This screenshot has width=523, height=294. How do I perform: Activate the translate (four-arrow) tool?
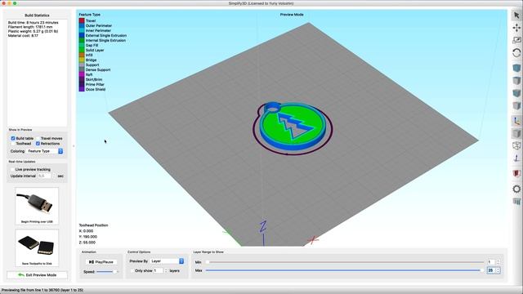[516, 28]
